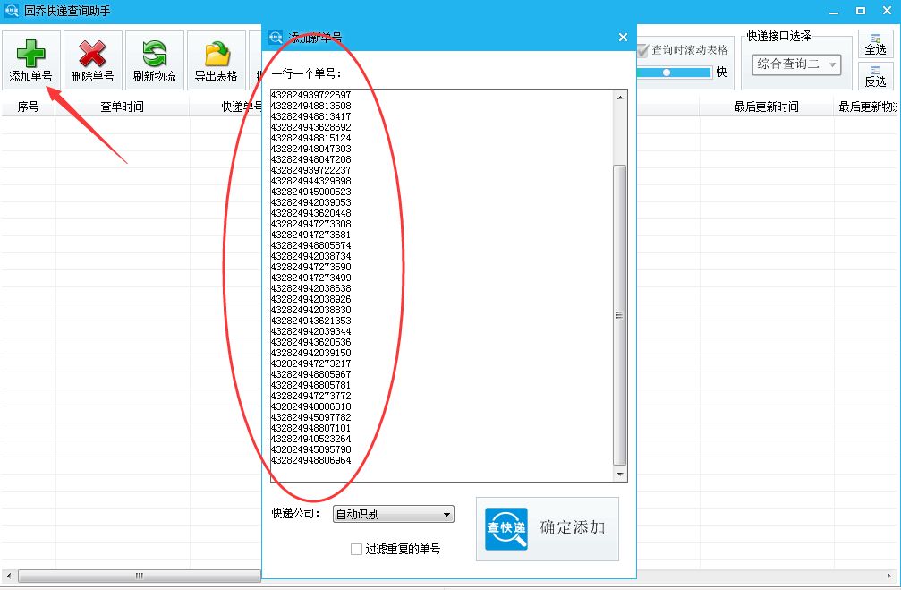Click the app logo in title bar
This screenshot has width=901, height=590.
tap(11, 11)
